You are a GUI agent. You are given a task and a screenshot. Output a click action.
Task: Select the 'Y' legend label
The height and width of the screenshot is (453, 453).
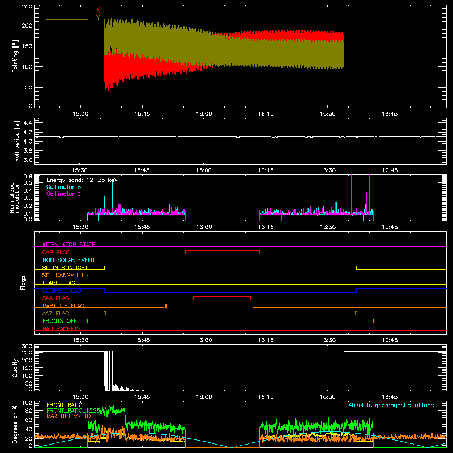(x=98, y=18)
